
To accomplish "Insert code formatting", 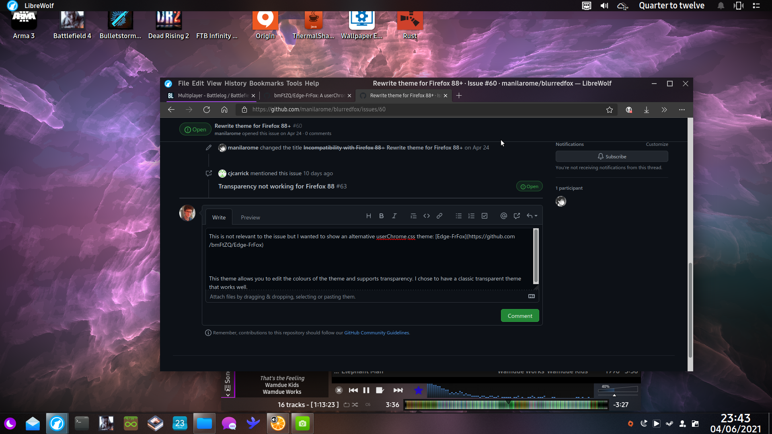I will [x=426, y=216].
